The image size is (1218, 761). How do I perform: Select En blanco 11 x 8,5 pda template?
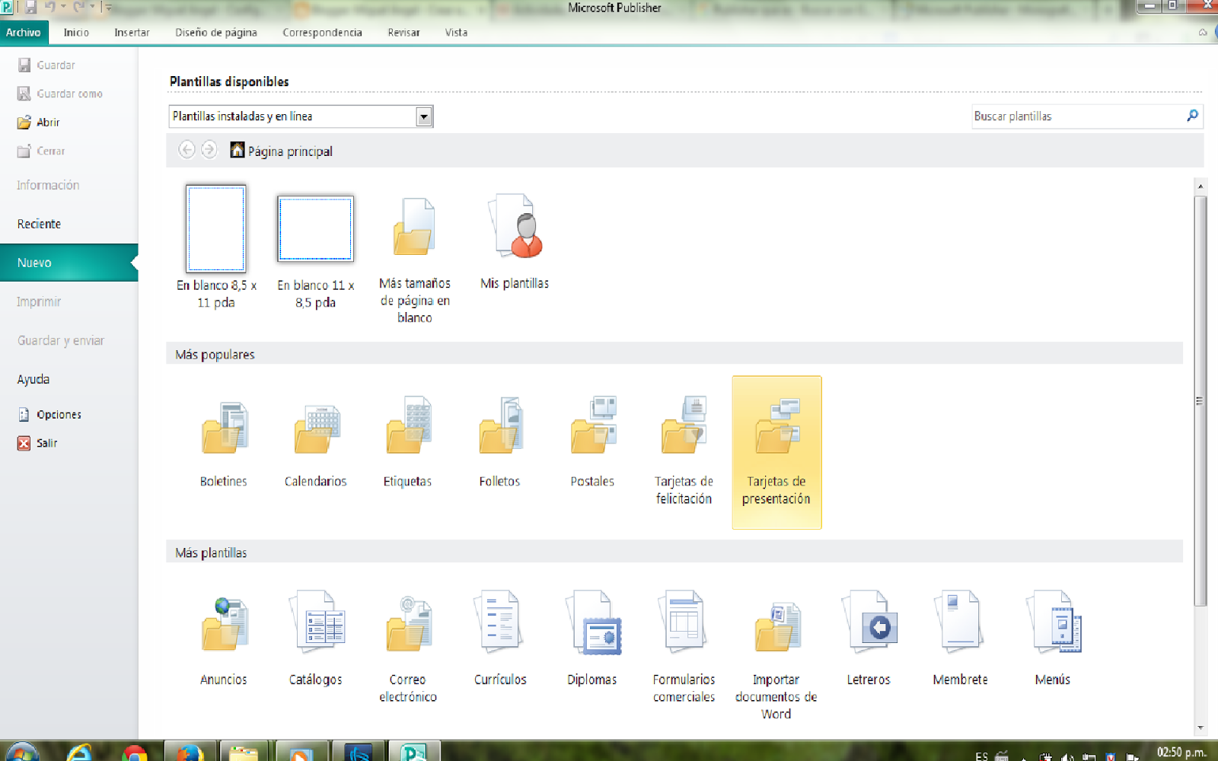[316, 251]
